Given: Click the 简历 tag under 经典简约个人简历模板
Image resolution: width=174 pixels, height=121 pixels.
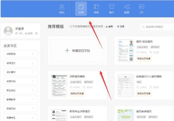Looking at the screenshot, I should pyautogui.click(x=139, y=82).
